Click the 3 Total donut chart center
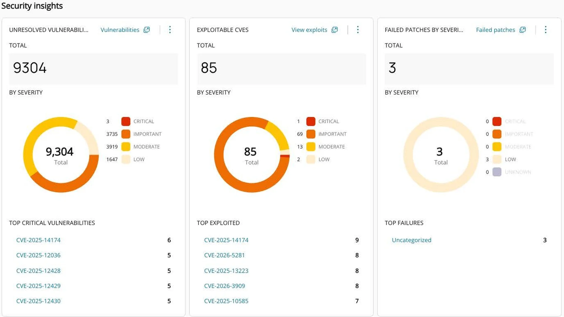 tap(441, 155)
